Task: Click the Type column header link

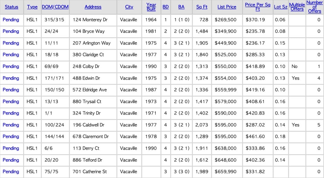Action: coord(32,7)
